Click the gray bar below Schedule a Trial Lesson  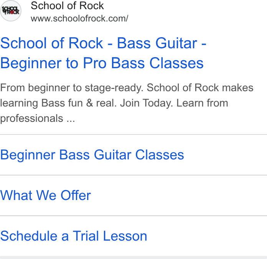(x=133, y=257)
